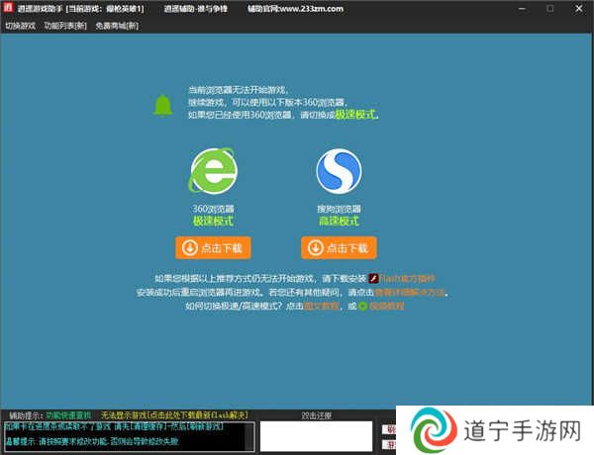Screen dimensions: 594x455
Task: Click the green 极速模式 link in the notice
Action: [x=355, y=115]
